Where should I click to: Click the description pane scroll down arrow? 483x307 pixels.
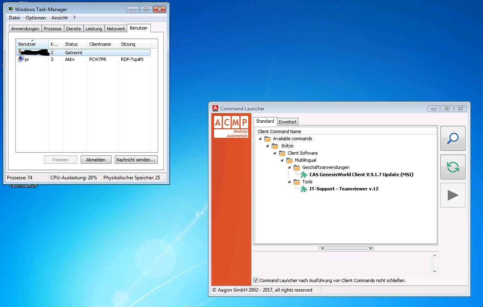pos(435,272)
